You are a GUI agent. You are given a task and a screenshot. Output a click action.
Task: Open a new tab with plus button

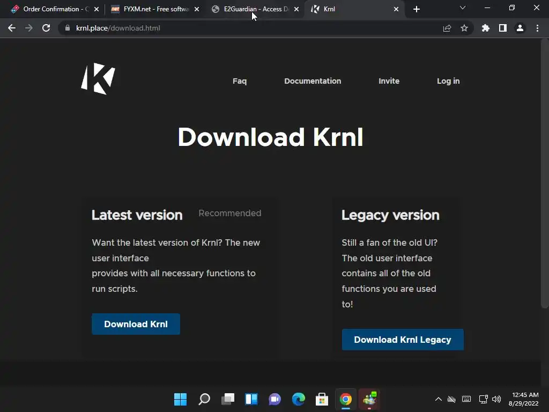coord(416,9)
